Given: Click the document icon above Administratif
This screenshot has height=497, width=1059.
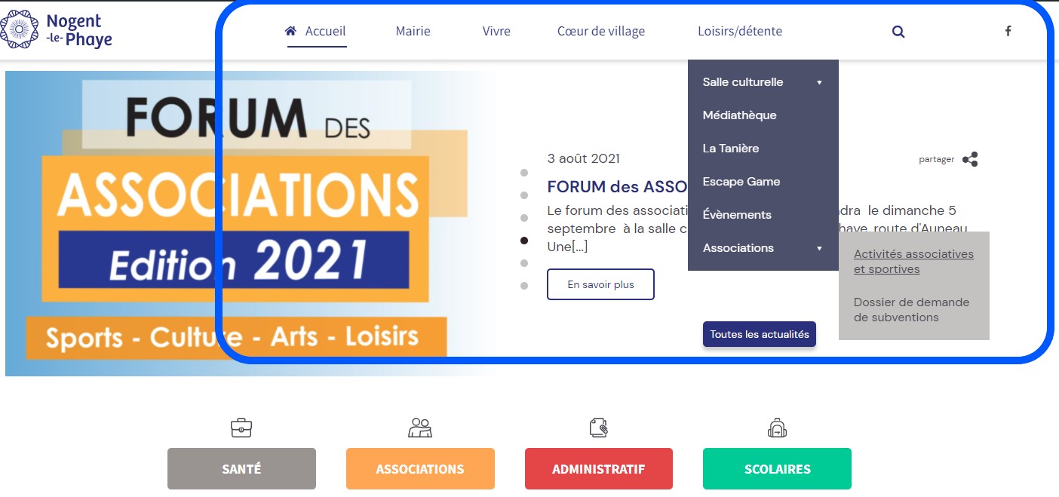Looking at the screenshot, I should 598,428.
